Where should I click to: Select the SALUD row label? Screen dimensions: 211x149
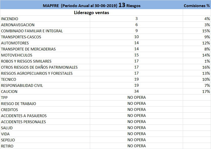(45, 128)
